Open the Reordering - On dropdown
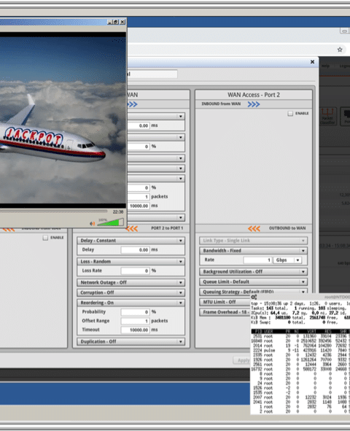The height and width of the screenshot is (431, 350). pos(131,303)
